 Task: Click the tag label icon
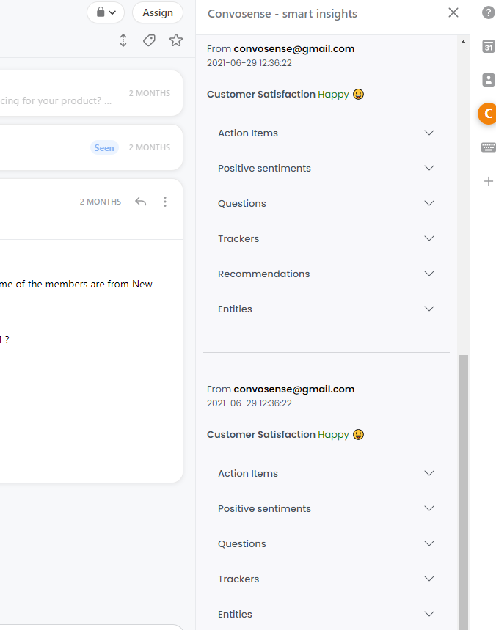pos(149,40)
